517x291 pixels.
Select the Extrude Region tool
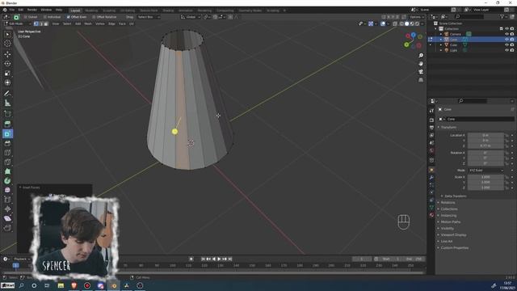(x=7, y=124)
